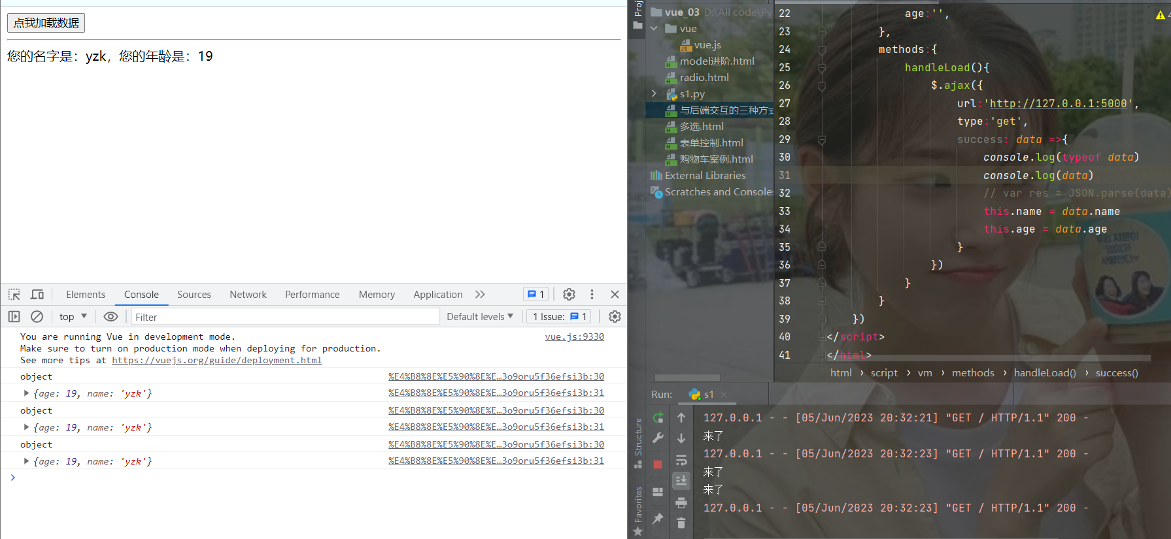Open DevTools settings gear

coord(569,295)
